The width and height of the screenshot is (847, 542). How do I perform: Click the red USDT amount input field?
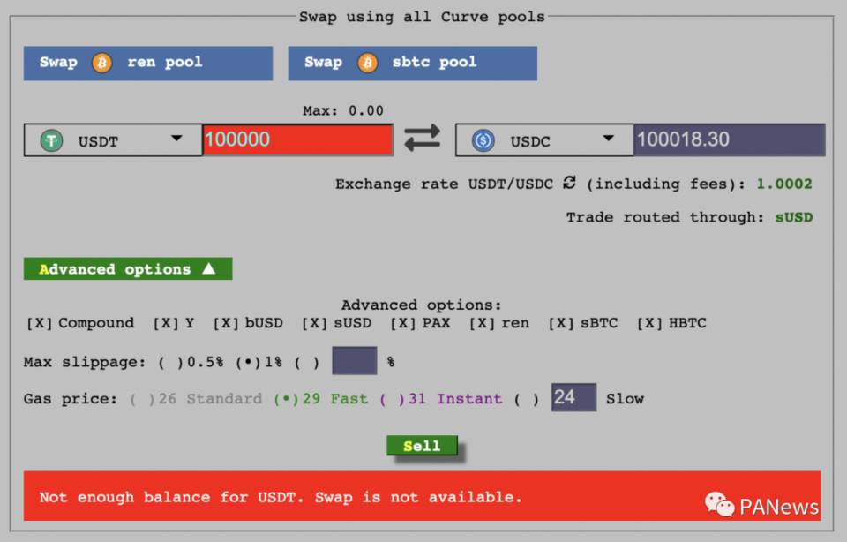click(x=297, y=139)
